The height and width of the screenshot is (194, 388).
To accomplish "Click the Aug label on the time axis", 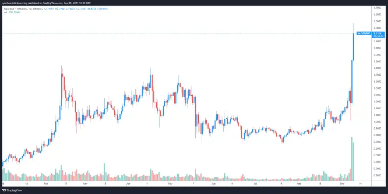I will 299,184.
